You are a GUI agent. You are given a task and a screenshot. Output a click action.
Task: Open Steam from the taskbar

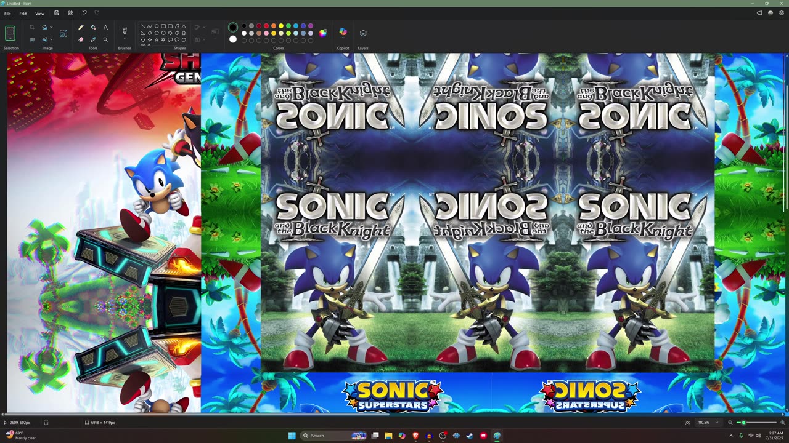pos(470,436)
